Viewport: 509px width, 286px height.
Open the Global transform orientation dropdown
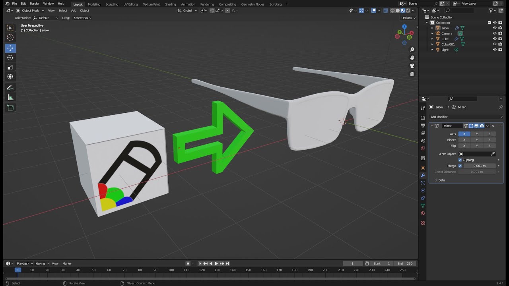coord(188,11)
